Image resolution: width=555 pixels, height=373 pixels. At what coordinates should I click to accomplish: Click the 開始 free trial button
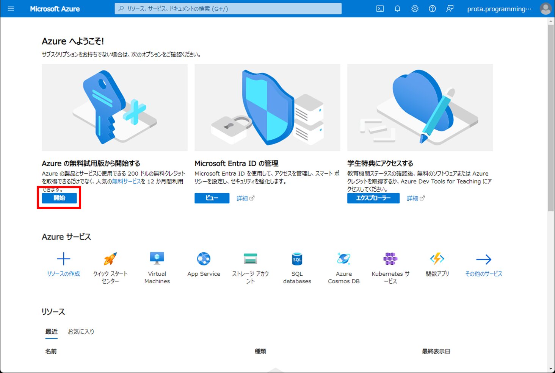click(59, 198)
